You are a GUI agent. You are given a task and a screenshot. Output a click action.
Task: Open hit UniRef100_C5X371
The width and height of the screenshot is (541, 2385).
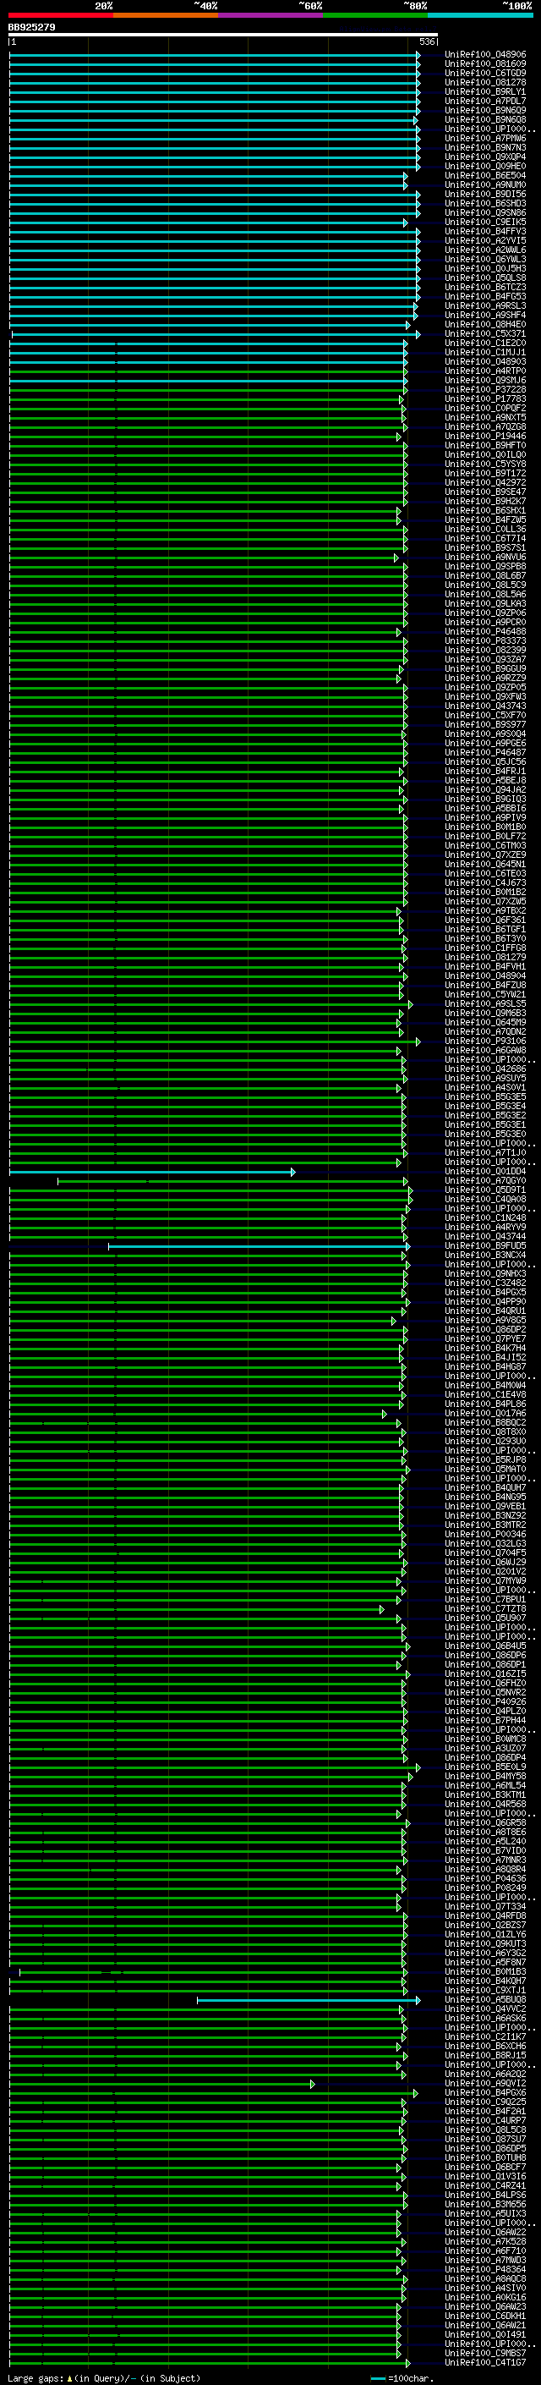[485, 334]
